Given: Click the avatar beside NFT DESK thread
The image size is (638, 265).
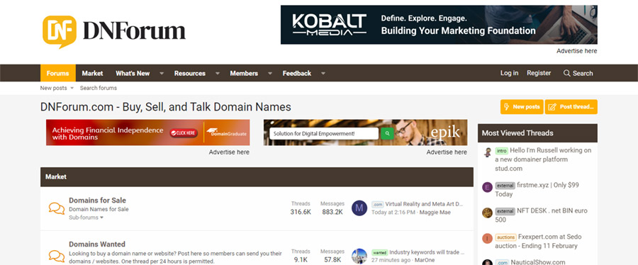Looking at the screenshot, I should 487,213.
